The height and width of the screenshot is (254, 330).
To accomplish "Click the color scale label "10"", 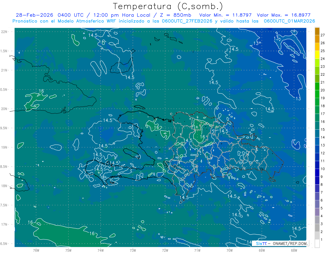I will [323, 169].
